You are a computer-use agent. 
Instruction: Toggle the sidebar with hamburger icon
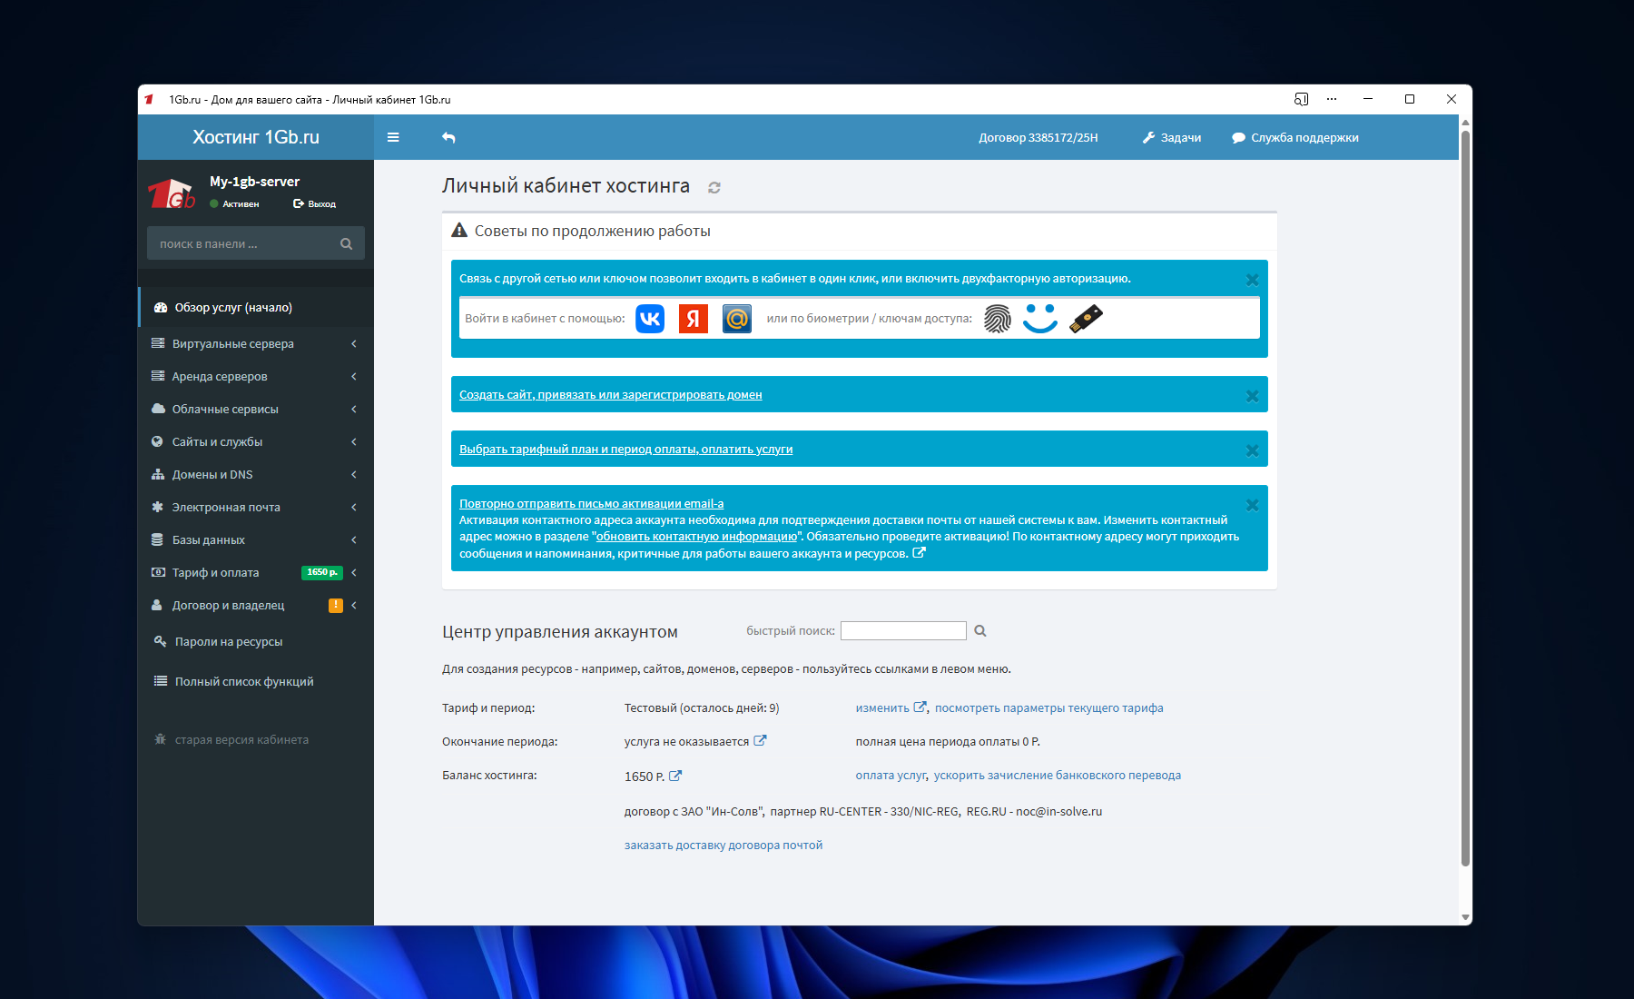point(393,138)
